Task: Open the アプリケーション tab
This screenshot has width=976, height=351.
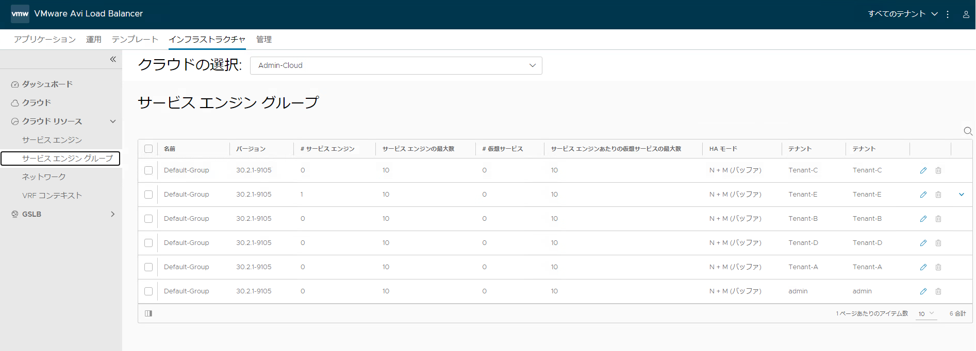Action: [x=45, y=39]
